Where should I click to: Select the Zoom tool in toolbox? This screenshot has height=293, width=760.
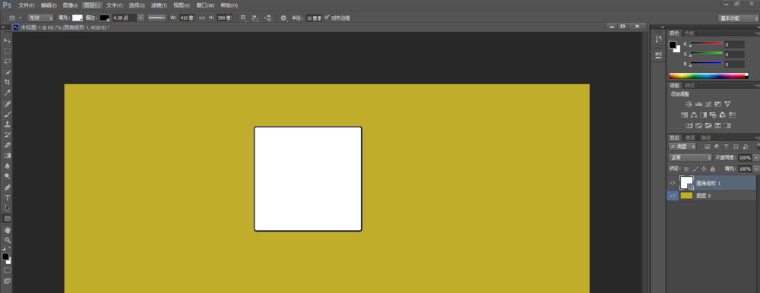[8, 240]
